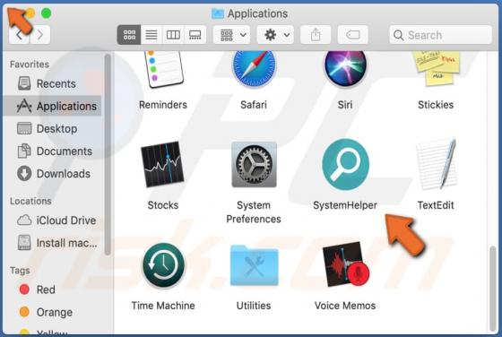Screen dimensions: 502x337
Task: Click the Applications folder icon in title
Action: [x=218, y=13]
